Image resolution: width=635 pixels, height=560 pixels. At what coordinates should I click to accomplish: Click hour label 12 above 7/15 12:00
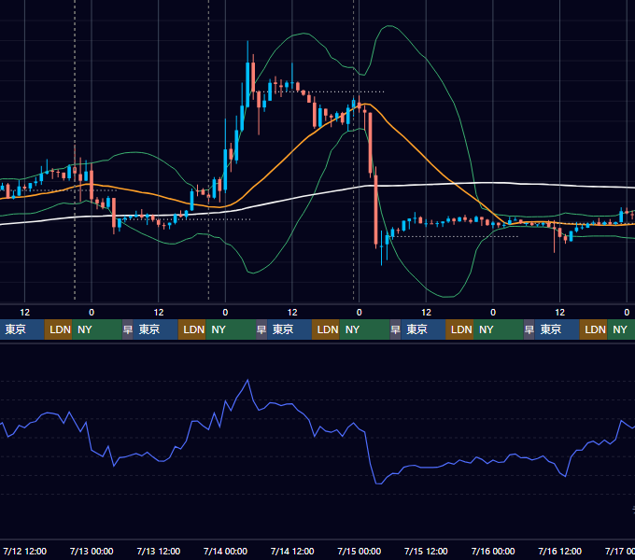coord(426,313)
